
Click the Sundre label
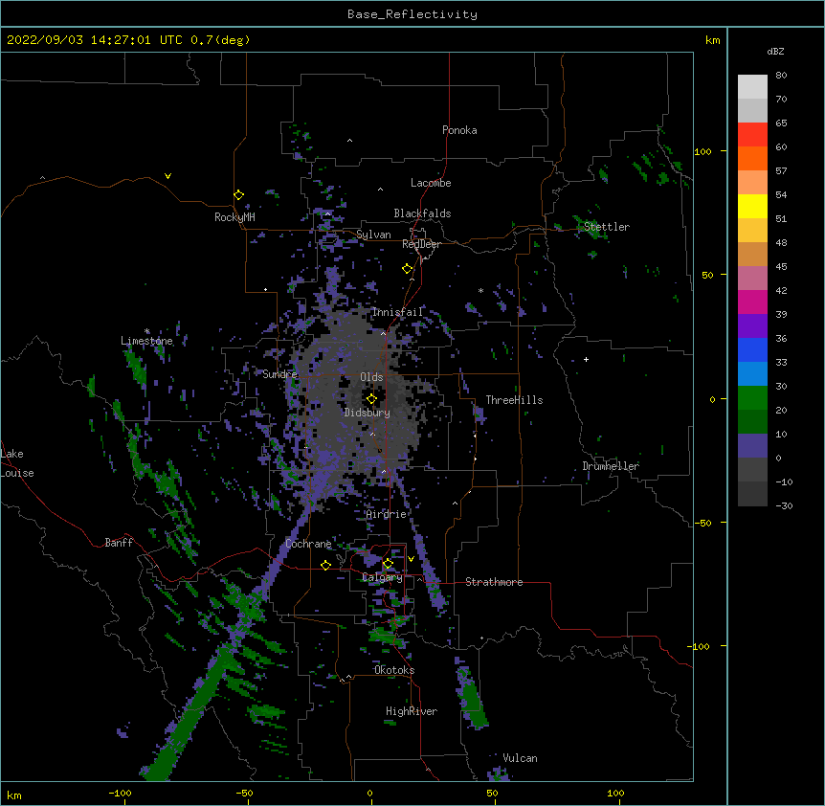click(279, 374)
